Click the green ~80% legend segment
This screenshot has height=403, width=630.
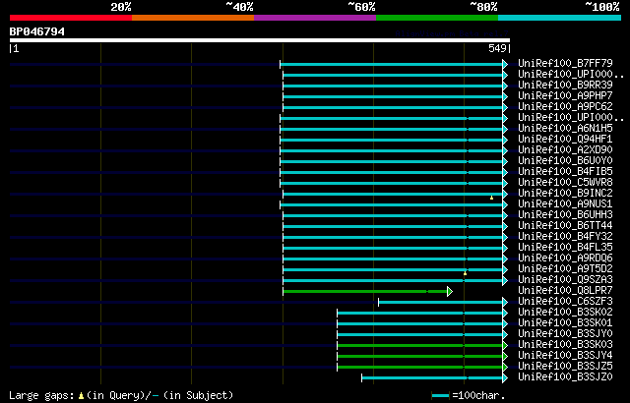click(x=437, y=18)
